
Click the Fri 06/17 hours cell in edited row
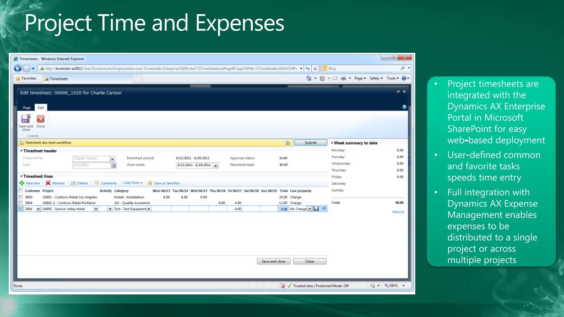click(x=235, y=209)
